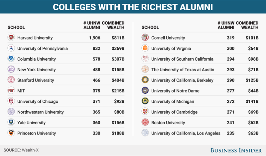The image size is (266, 156).
Task: Click the Colleges With The Richest Alumni title
Action: [133, 7]
